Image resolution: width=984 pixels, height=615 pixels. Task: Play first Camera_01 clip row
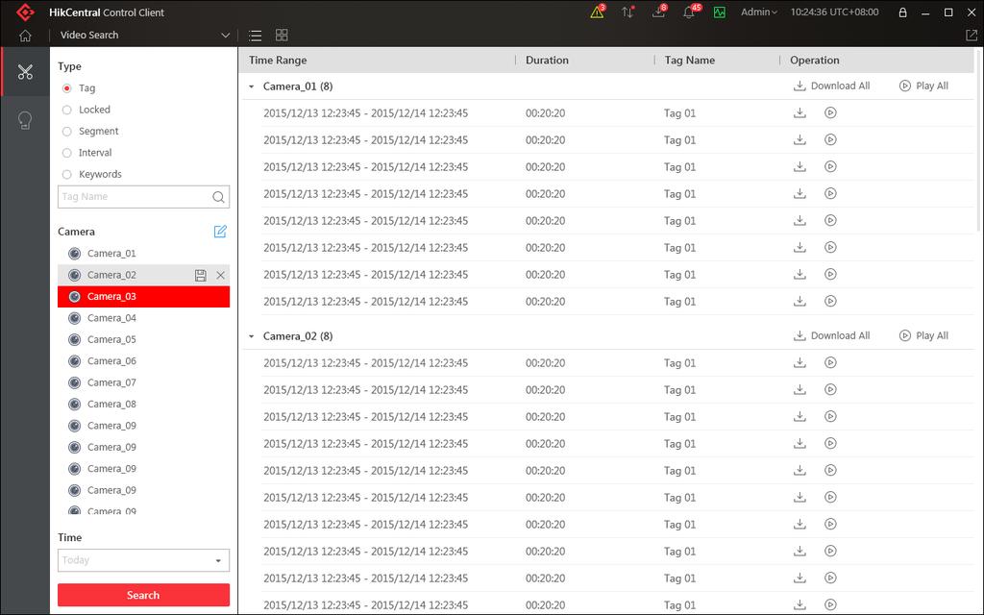830,113
